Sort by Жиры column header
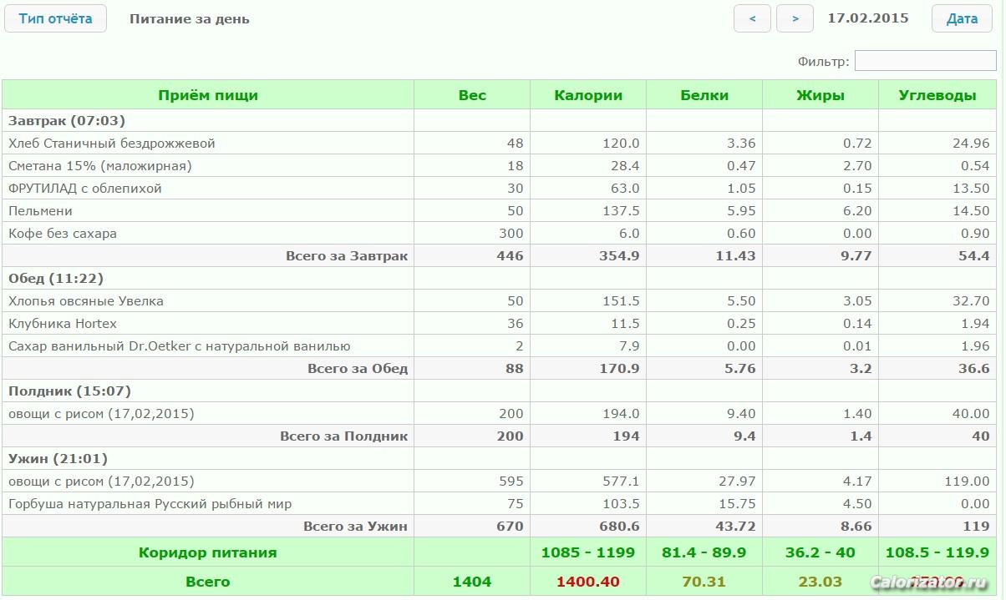This screenshot has height=600, width=1006. coord(821,95)
